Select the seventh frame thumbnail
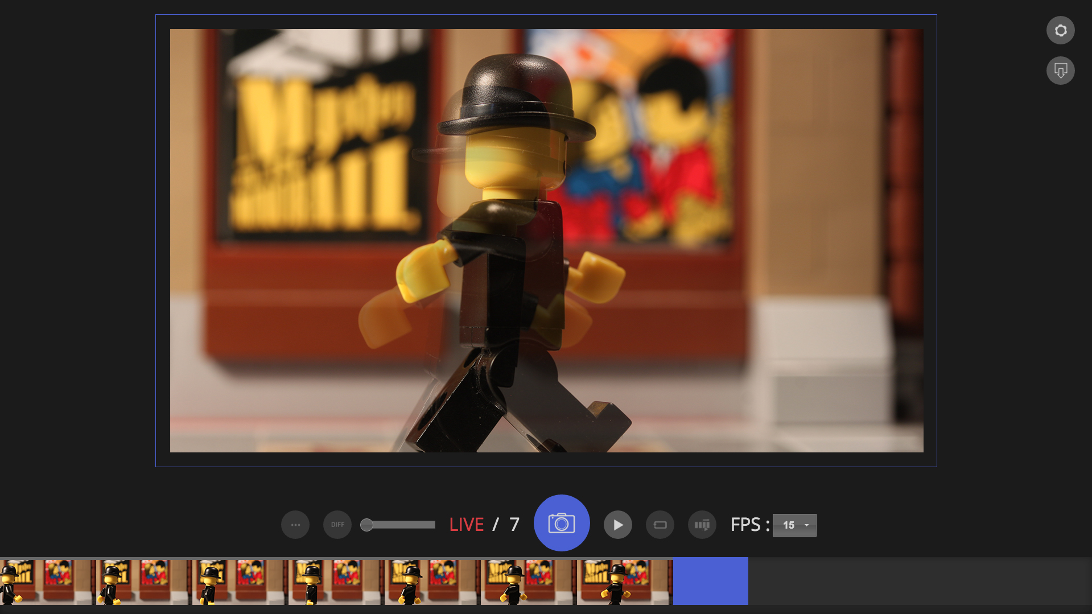 pyautogui.click(x=624, y=582)
